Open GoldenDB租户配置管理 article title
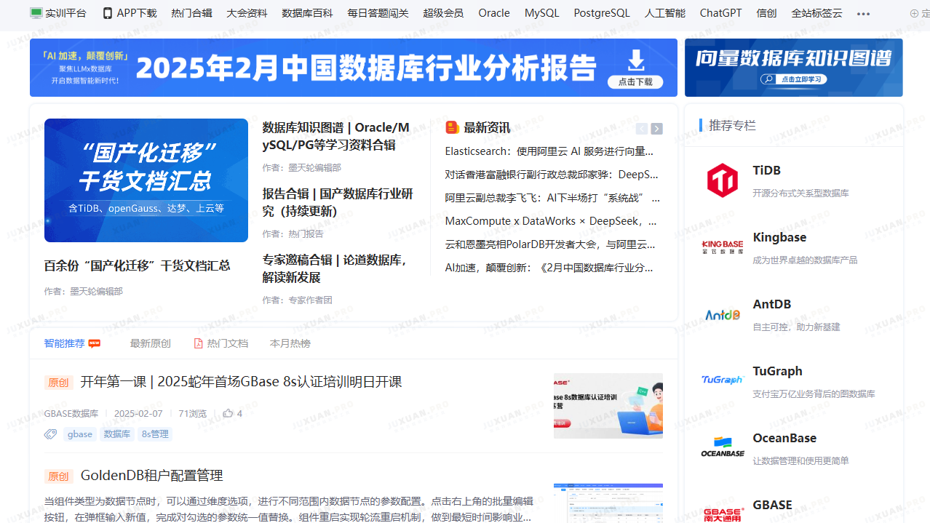This screenshot has width=930, height=523. (x=151, y=476)
